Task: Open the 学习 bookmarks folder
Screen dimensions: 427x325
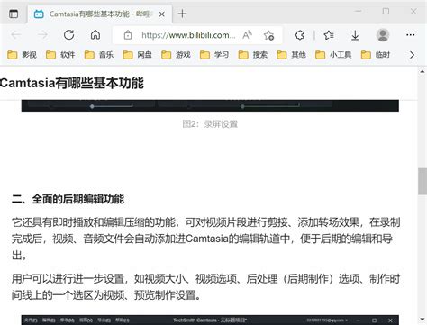Action: [x=214, y=55]
